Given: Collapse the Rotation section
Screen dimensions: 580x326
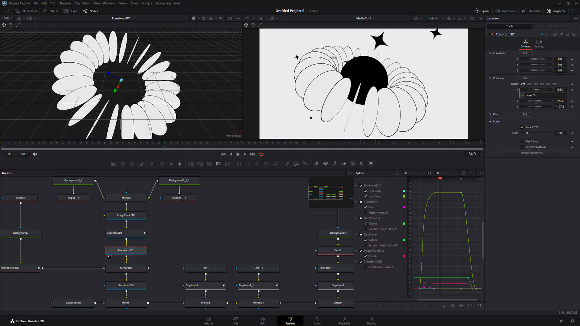Looking at the screenshot, I should tap(490, 78).
